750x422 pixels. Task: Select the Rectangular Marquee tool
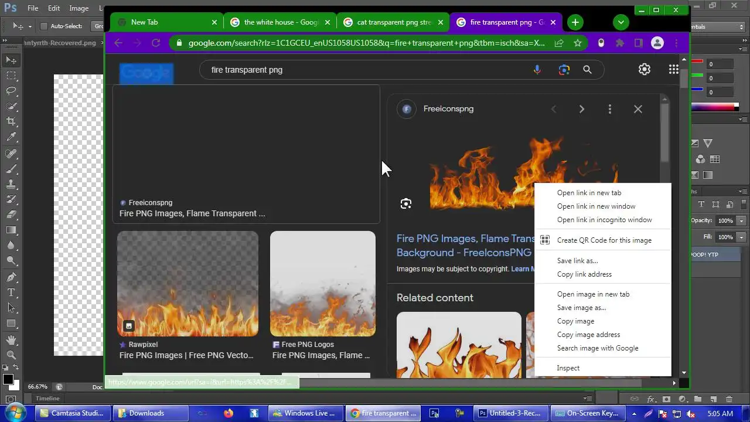pyautogui.click(x=11, y=76)
